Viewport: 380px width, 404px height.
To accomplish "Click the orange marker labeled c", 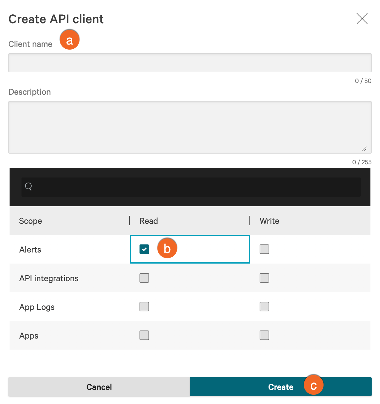I will [314, 385].
